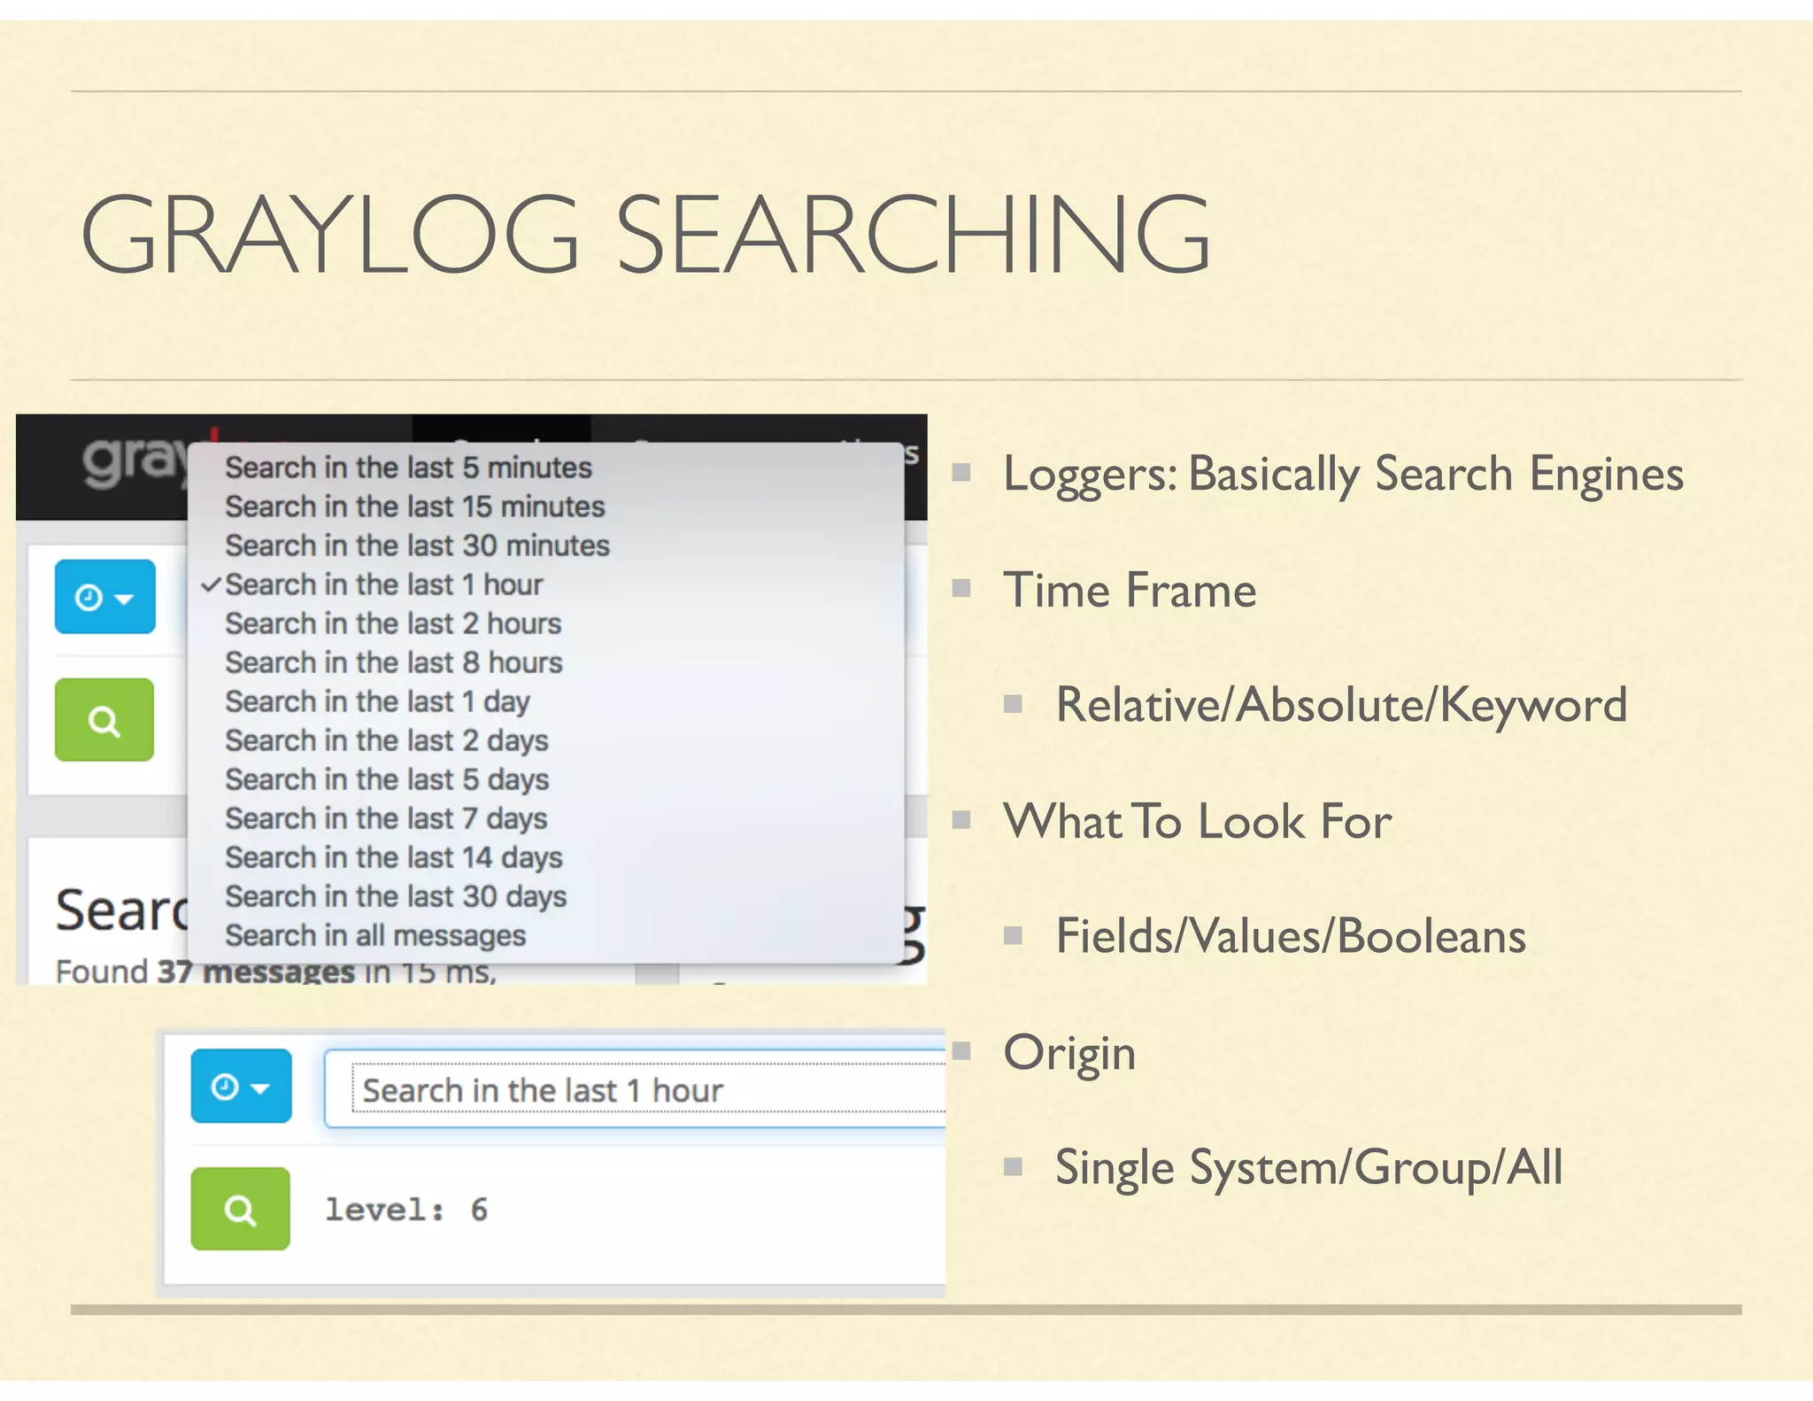Select 'Search in the last 7 days'
This screenshot has height=1401, width=1813.
coord(546,818)
